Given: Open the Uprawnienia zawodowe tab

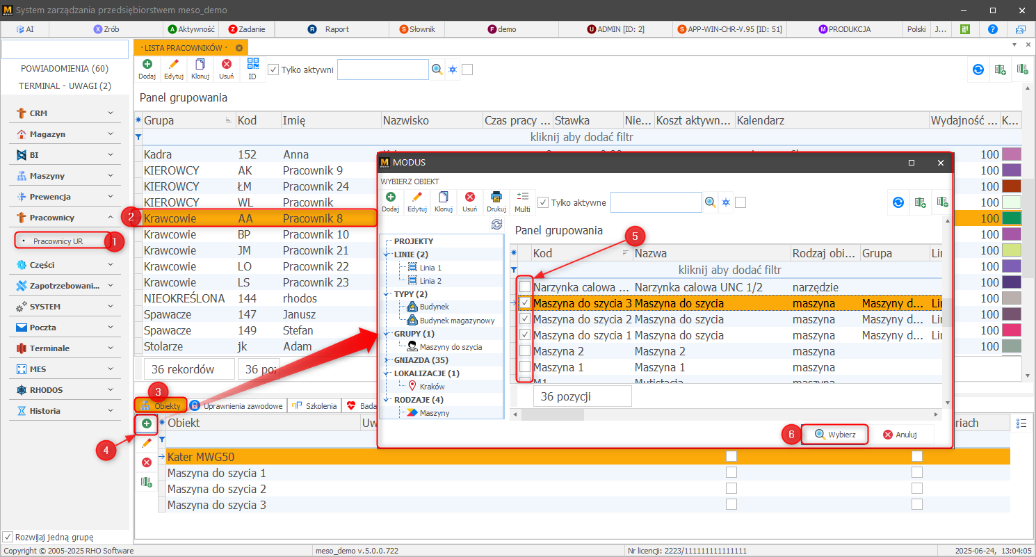Looking at the screenshot, I should tap(237, 406).
